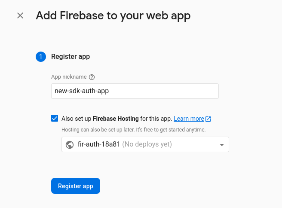Click the App nickname help icon

click(x=92, y=77)
